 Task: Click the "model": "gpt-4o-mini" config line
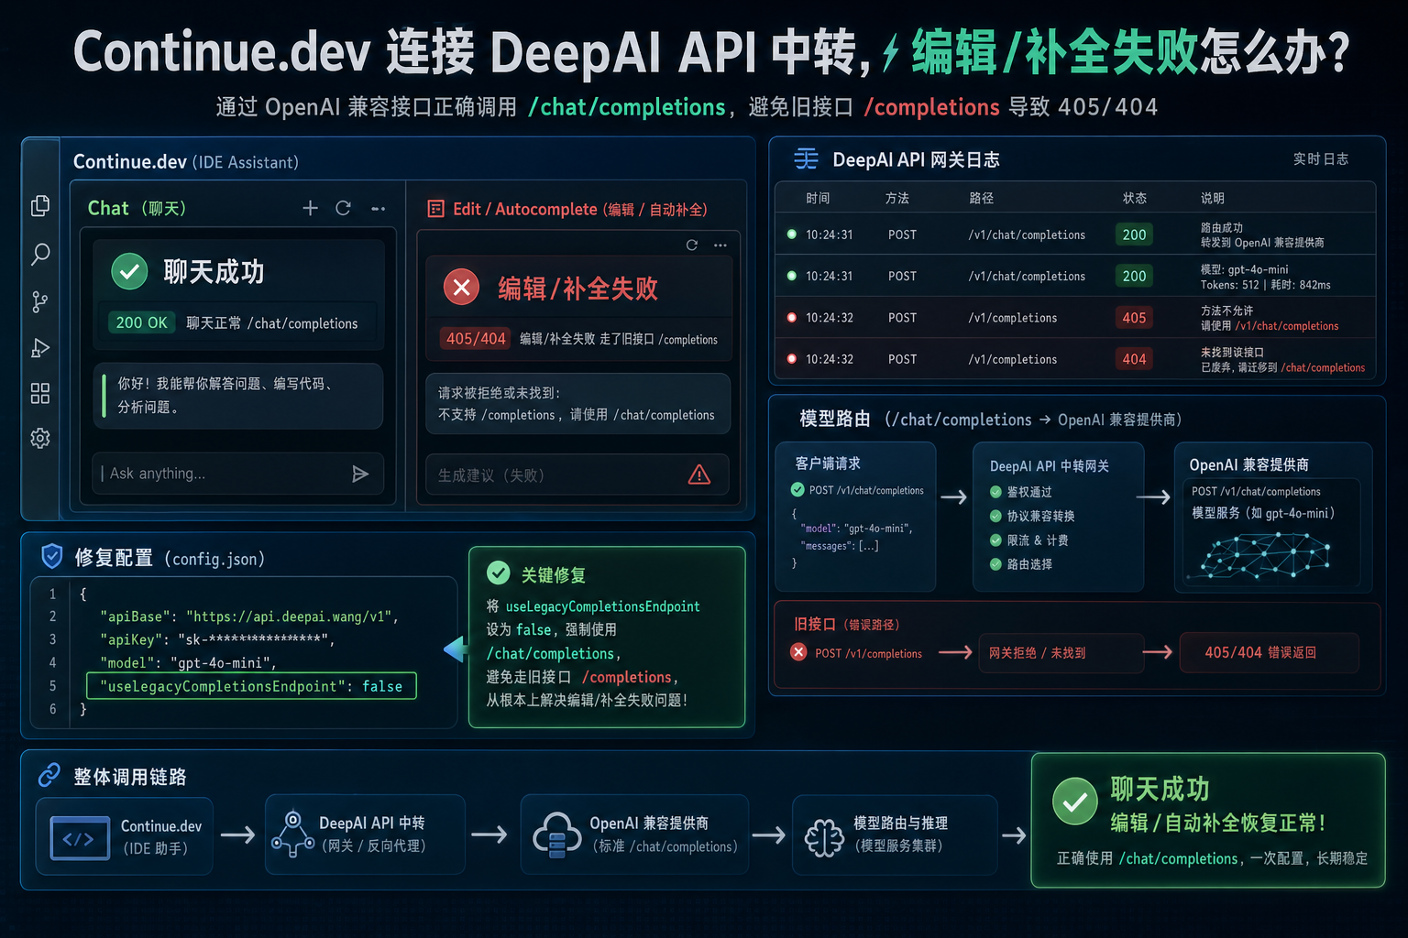[x=188, y=662]
